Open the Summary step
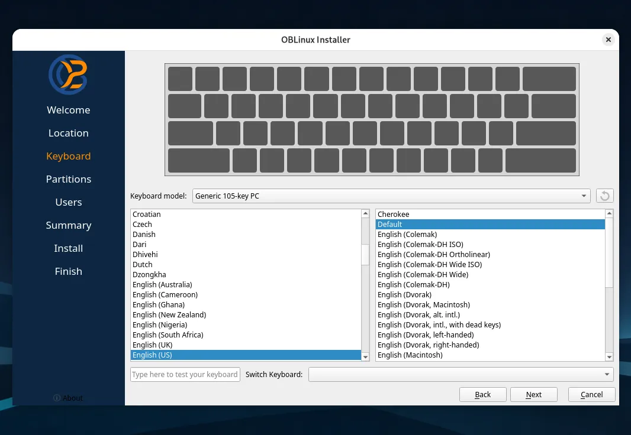Viewport: 631px width, 435px height. click(x=69, y=225)
